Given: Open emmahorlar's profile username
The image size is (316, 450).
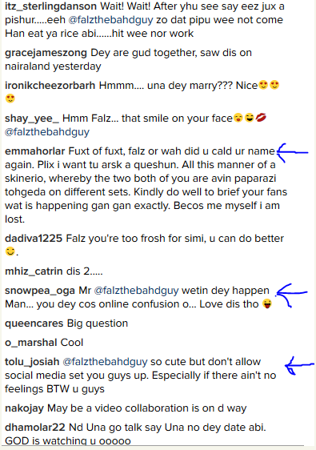Looking at the screenshot, I should (35, 151).
